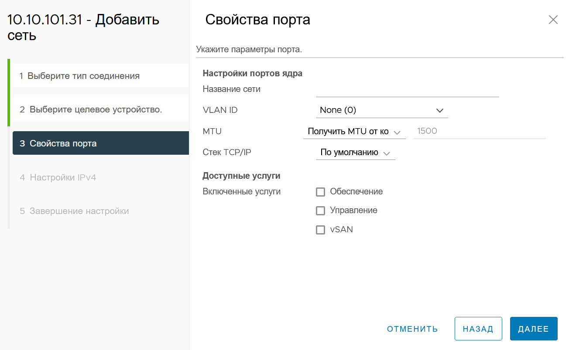Click the Доступные услуги heading
Viewport: 569px width, 350px height.
(242, 176)
